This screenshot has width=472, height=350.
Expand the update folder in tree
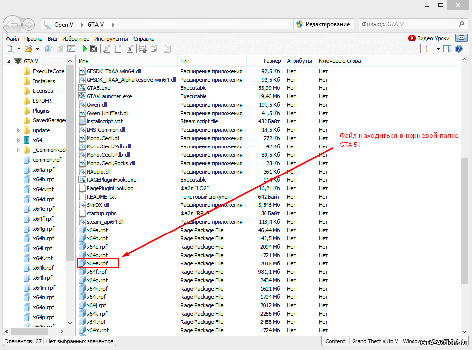pos(18,130)
